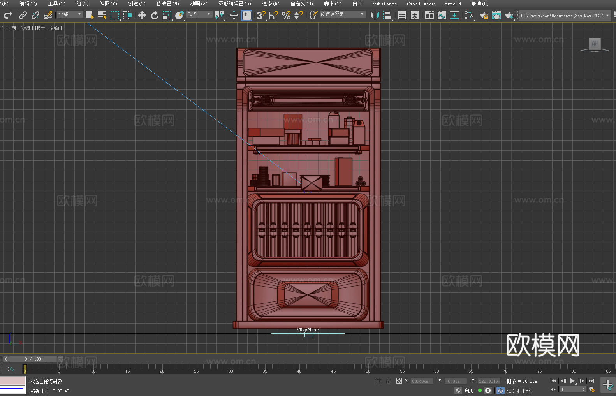This screenshot has height=396, width=616.
Task: Select the Bind to Space Warp tool
Action: pos(48,15)
